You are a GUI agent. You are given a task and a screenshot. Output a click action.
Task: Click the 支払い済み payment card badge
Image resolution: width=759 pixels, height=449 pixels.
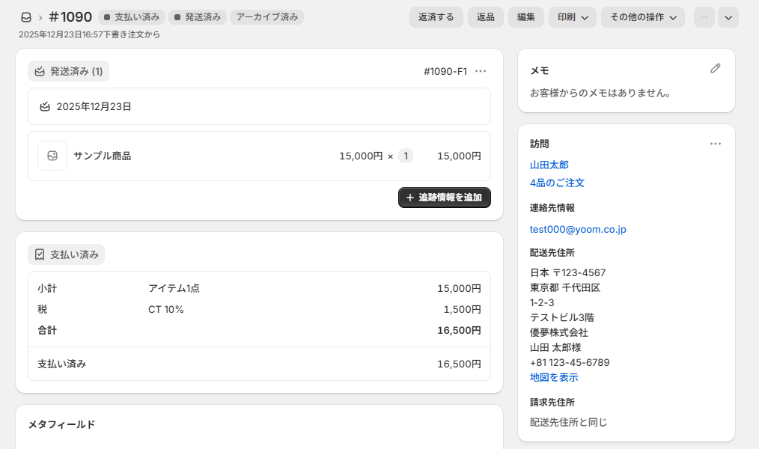pyautogui.click(x=67, y=254)
